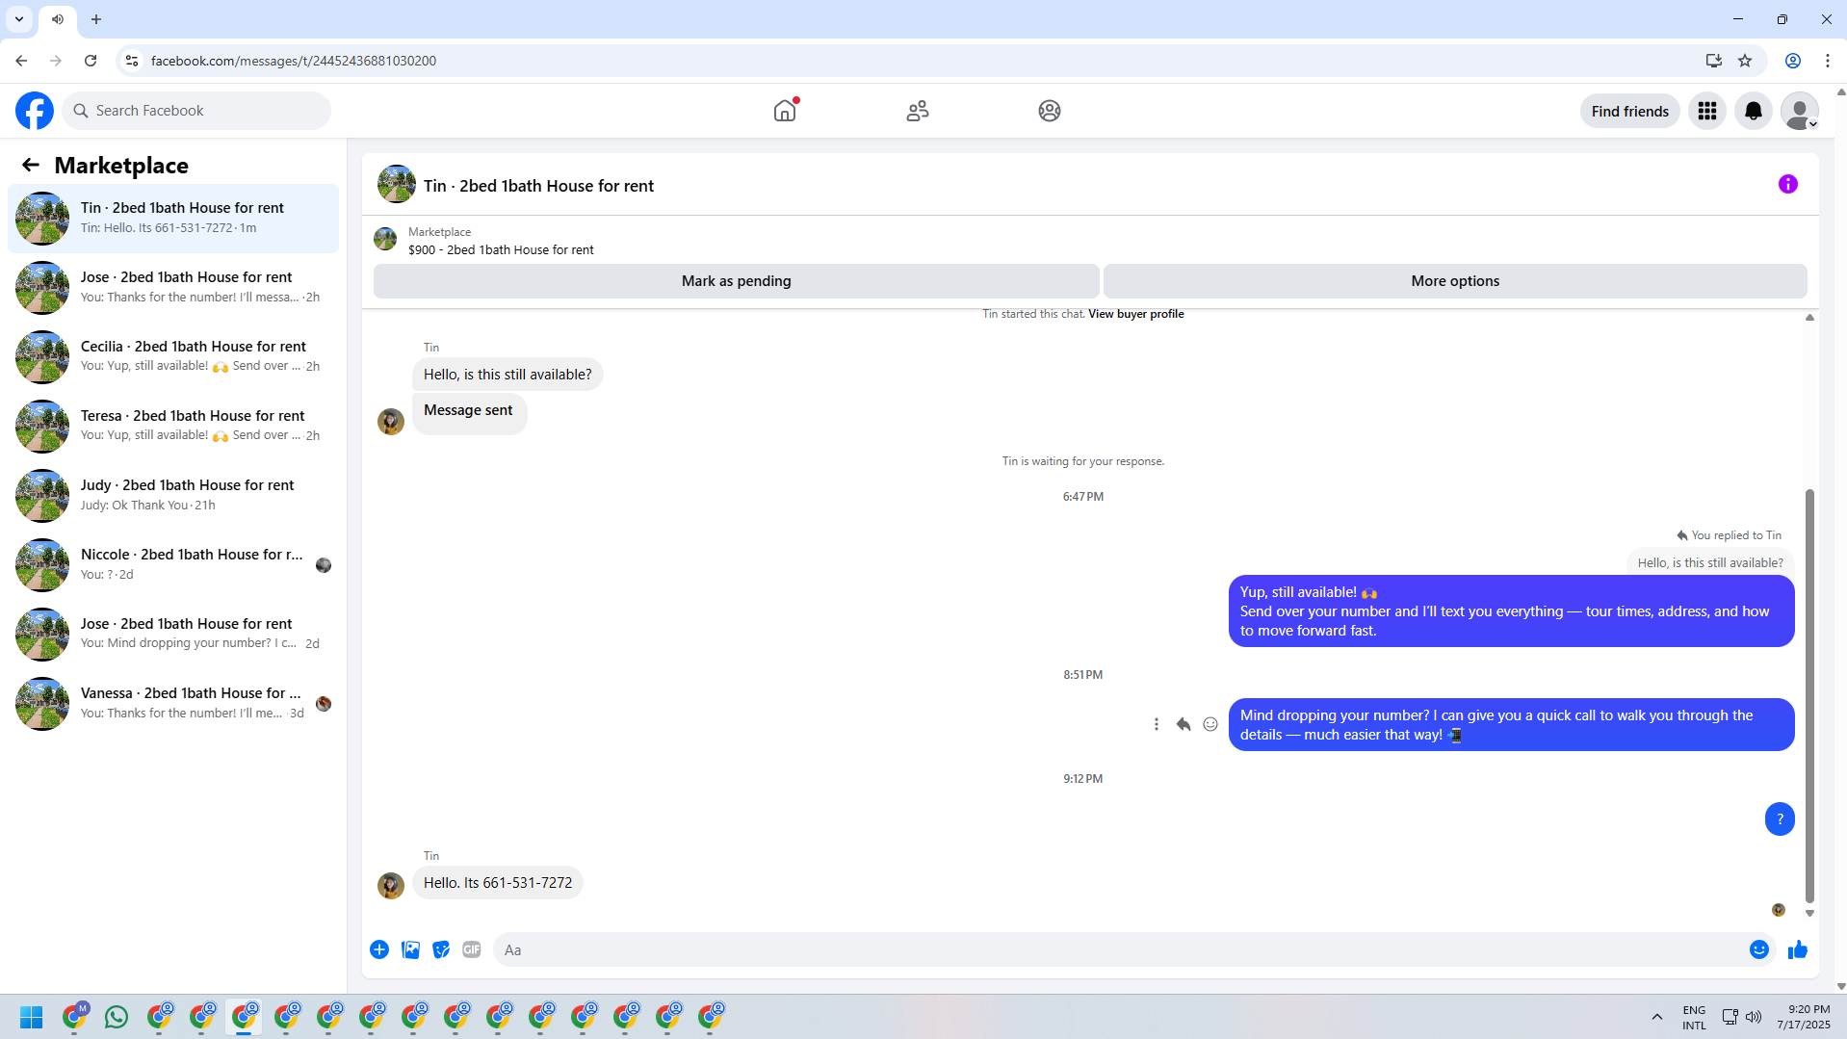Open Judy's 'Ok Thank You' chat
Screen dimensions: 1847x1039
(x=173, y=496)
